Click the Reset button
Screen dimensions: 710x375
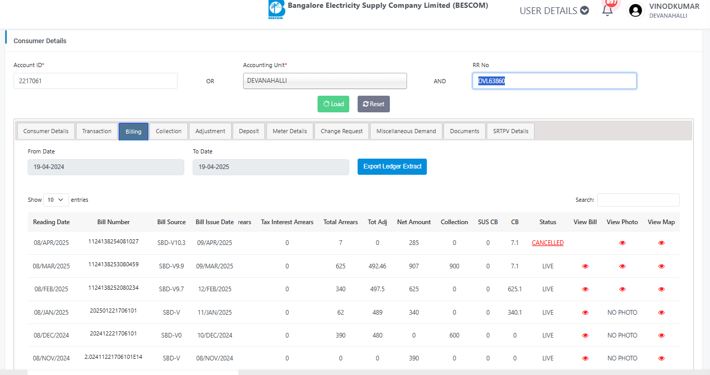(x=374, y=104)
